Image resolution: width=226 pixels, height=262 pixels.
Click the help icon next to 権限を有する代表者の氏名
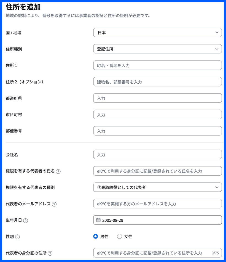point(58,171)
